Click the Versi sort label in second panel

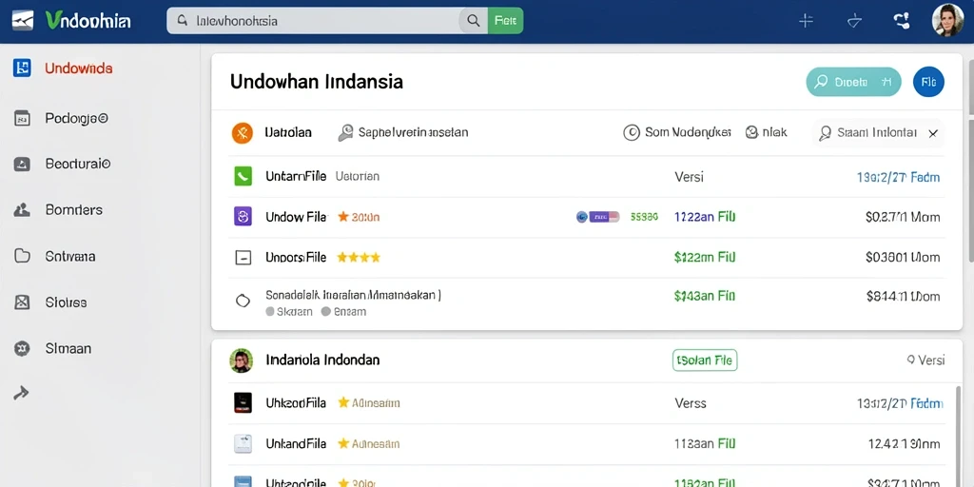(x=925, y=360)
